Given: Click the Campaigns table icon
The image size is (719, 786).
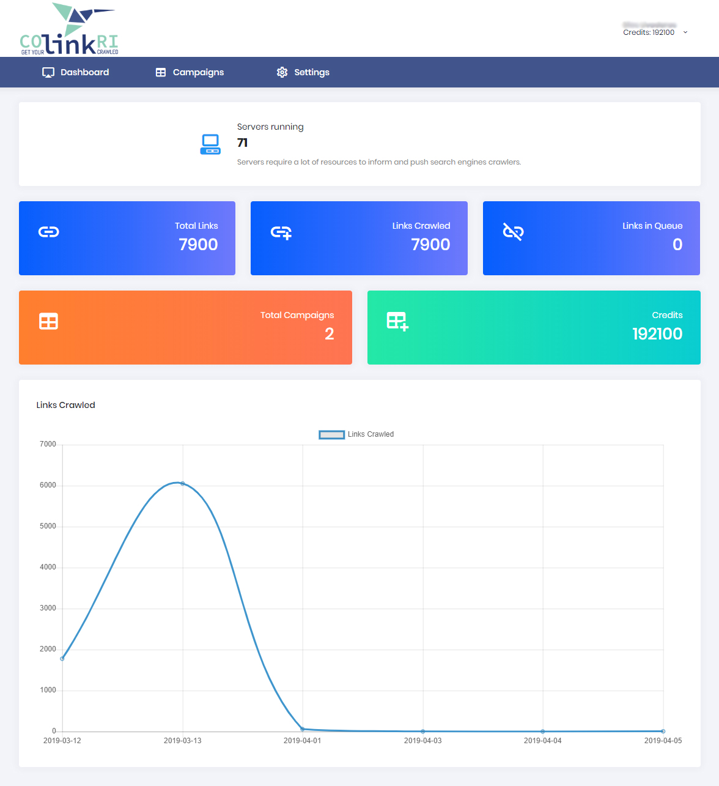Looking at the screenshot, I should (161, 72).
